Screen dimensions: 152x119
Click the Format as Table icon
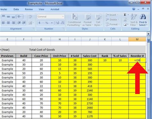(88, 20)
